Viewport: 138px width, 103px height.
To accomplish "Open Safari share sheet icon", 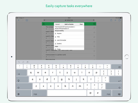I will click(x=111, y=20).
